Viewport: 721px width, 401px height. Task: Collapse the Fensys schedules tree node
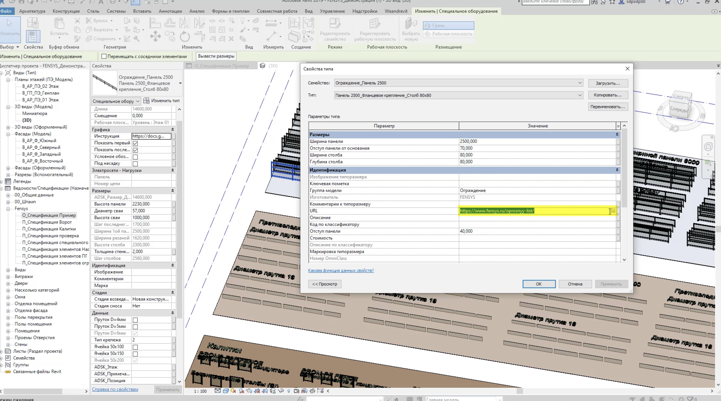[x=8, y=209]
